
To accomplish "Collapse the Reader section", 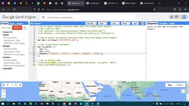I will pos(2,46).
